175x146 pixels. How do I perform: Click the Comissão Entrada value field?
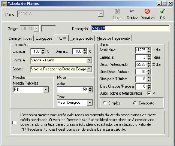tap(36, 51)
